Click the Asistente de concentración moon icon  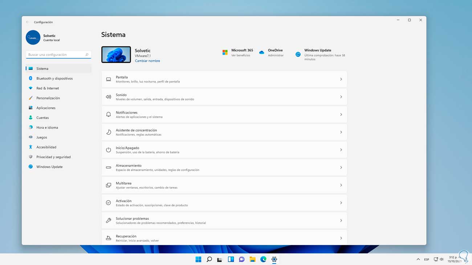pos(109,132)
